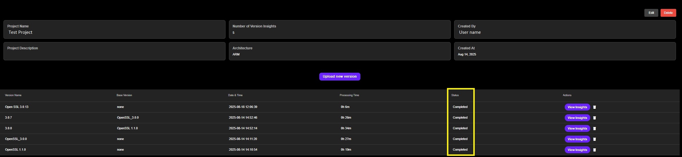Click the Version Name column header
The height and width of the screenshot is (157, 682).
point(13,95)
